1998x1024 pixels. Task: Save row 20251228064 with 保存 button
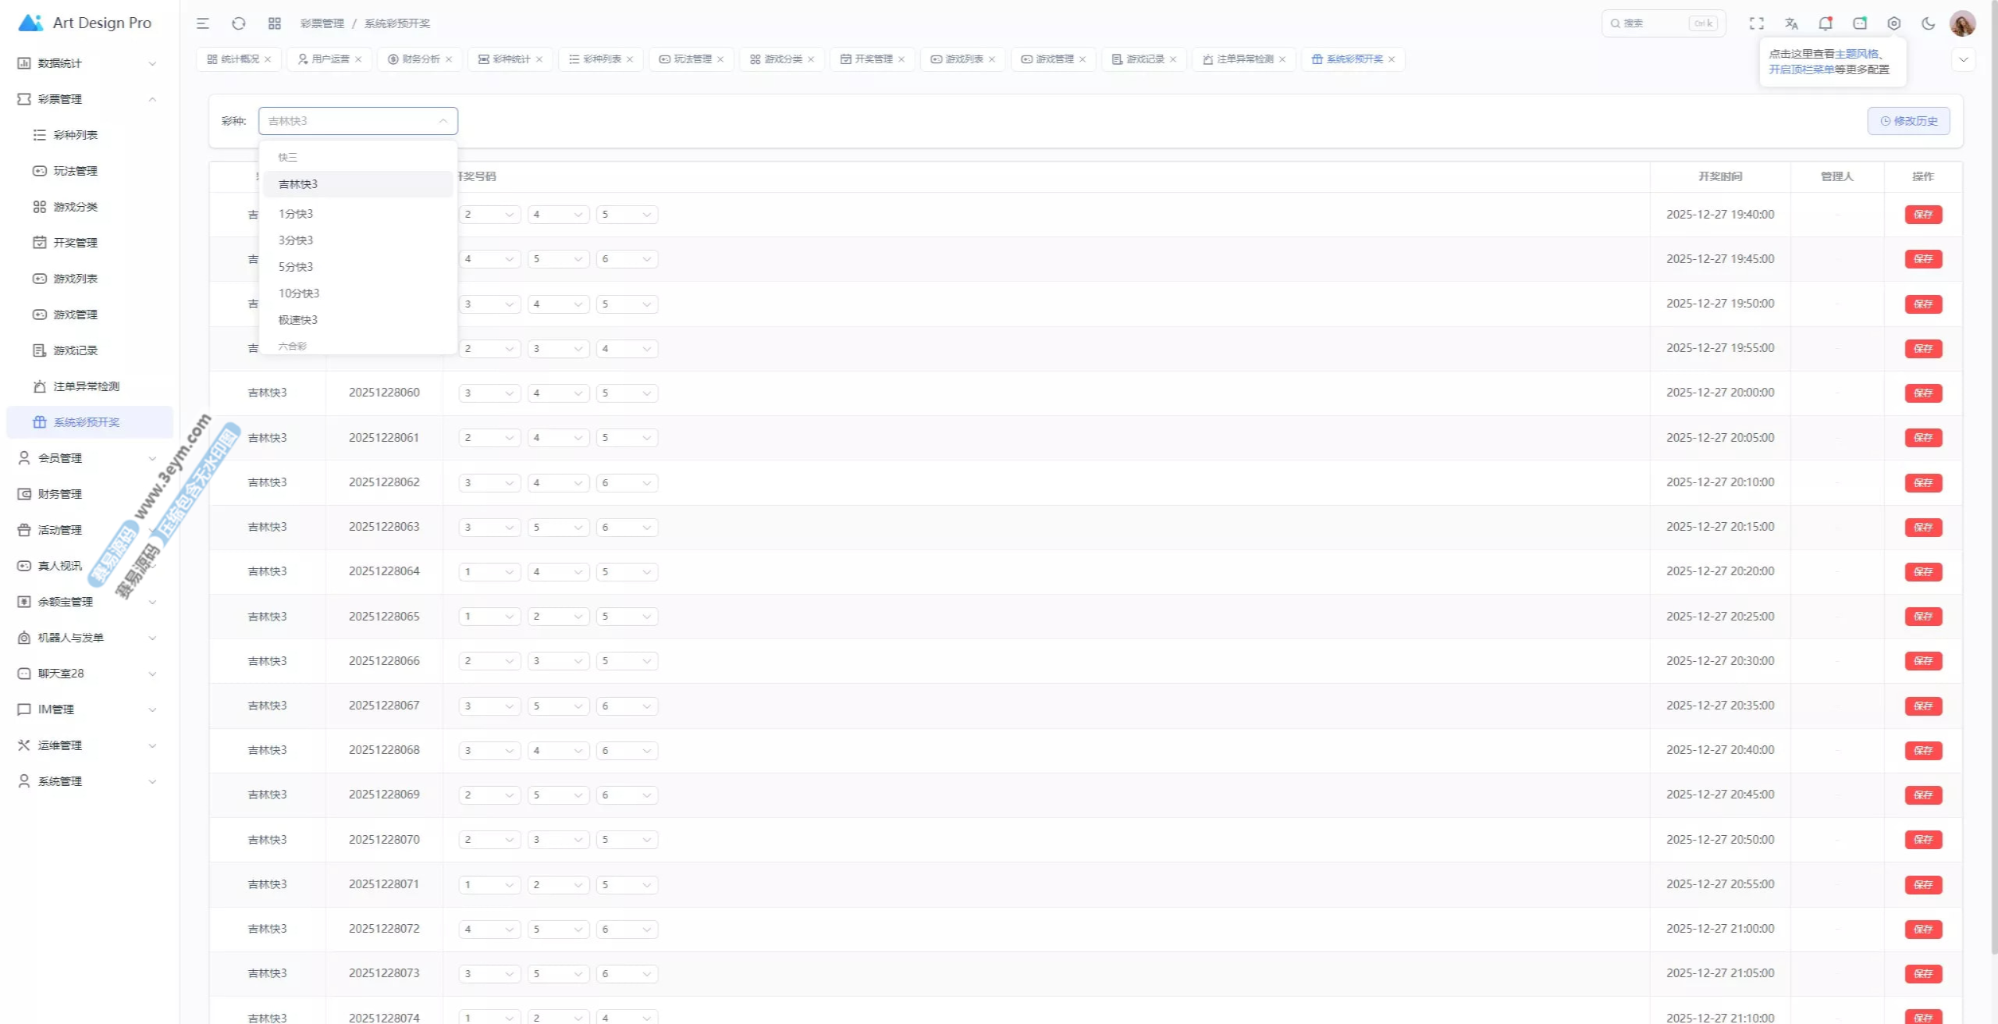pos(1923,572)
